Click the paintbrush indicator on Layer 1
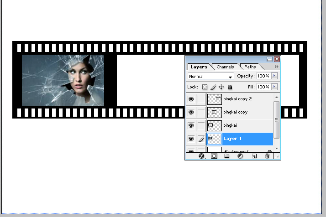Image resolution: width=326 pixels, height=217 pixels. (x=201, y=139)
